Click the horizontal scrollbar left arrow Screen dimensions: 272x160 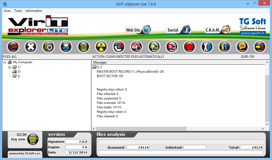(x=94, y=129)
